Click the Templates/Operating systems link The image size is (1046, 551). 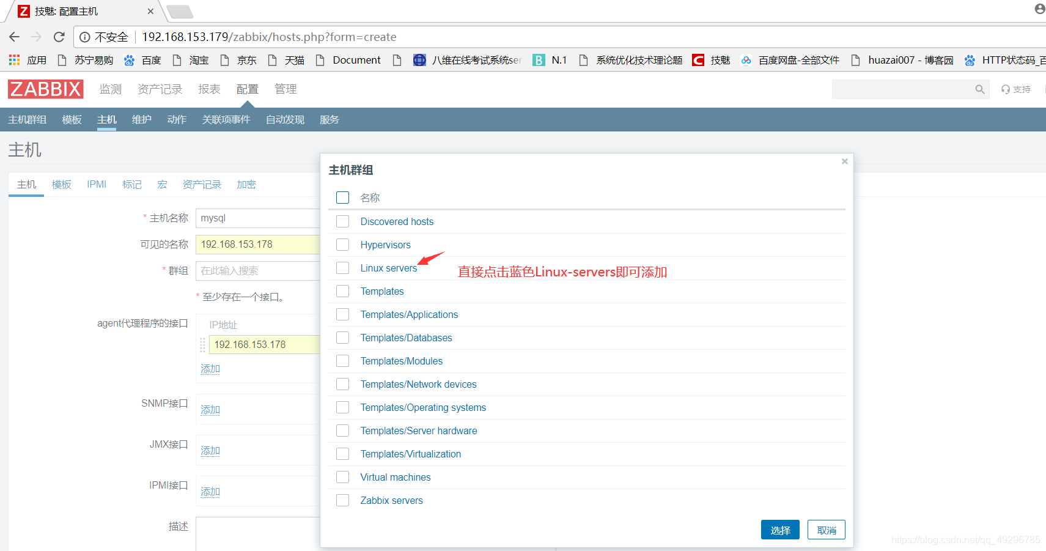423,407
